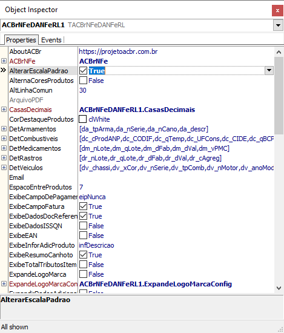
Task: Enable the ExpandeLogoMarca checkbox
Action: [x=83, y=274]
